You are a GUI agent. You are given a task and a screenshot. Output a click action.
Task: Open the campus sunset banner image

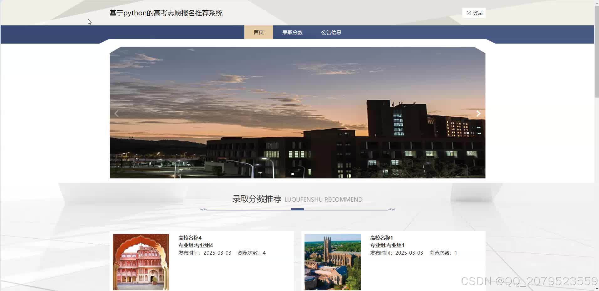coord(297,112)
